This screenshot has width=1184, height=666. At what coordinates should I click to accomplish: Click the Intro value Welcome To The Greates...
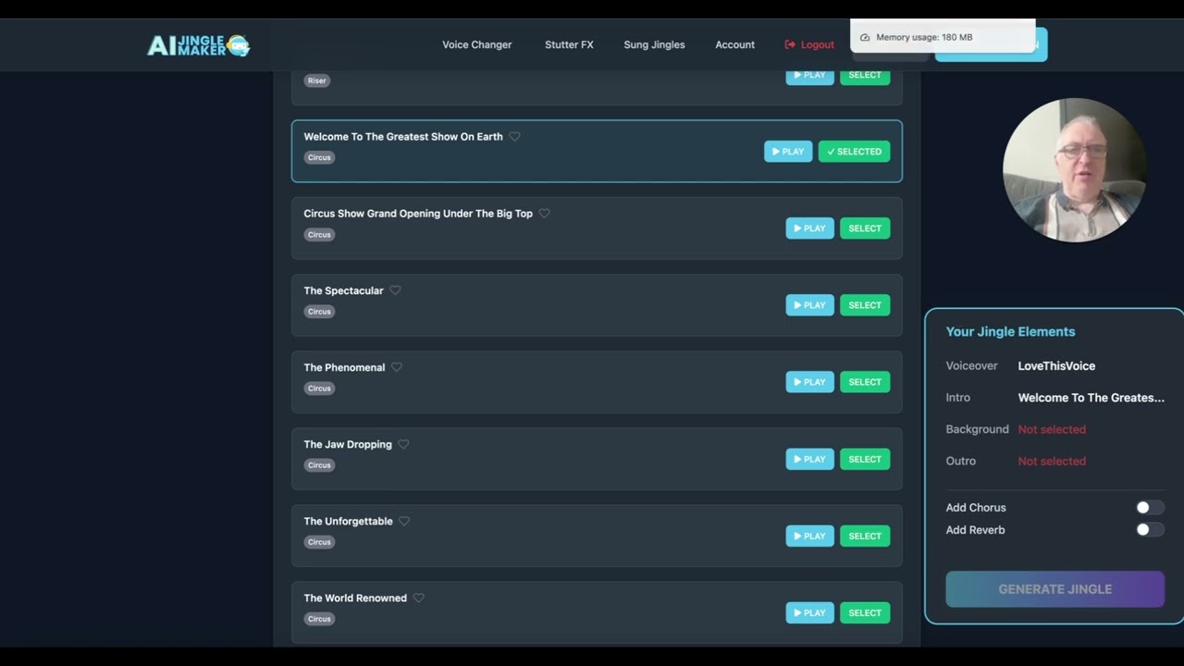[x=1091, y=398]
